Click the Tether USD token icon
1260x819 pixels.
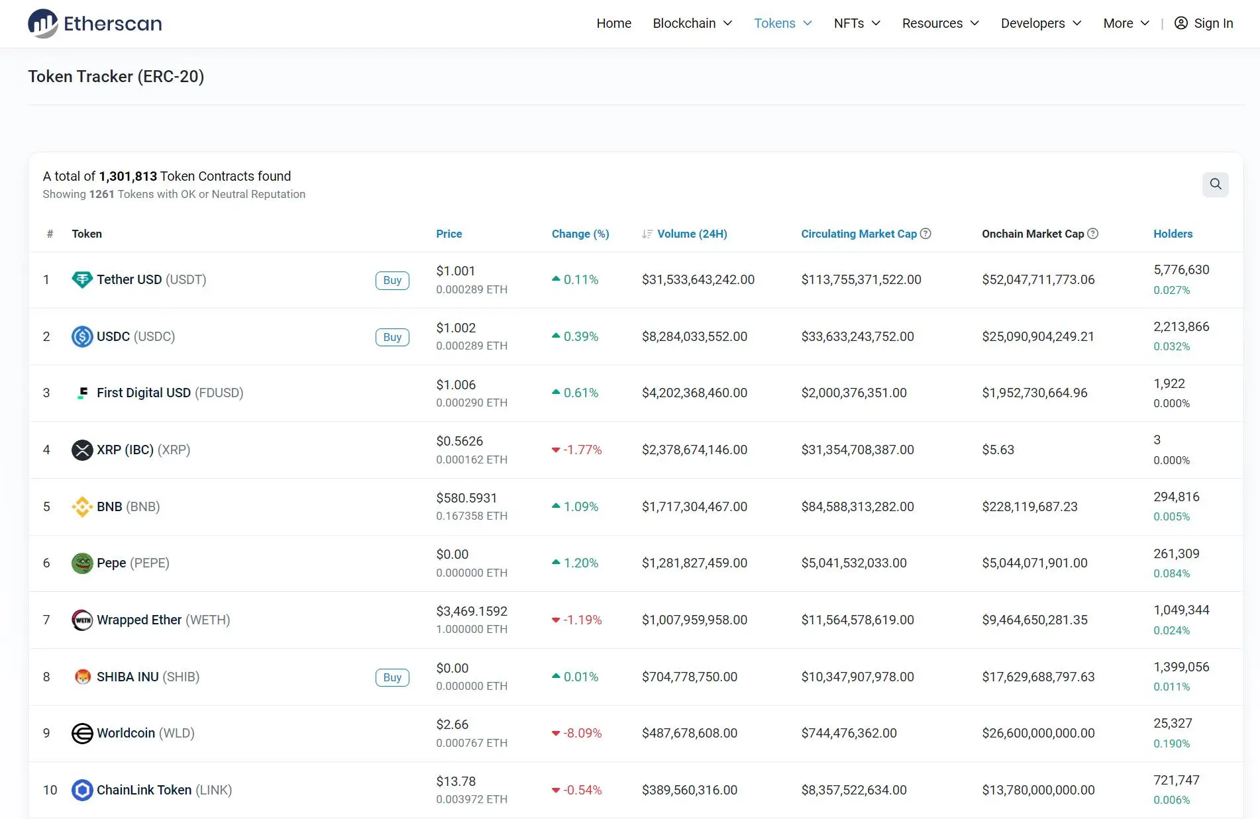coord(82,280)
